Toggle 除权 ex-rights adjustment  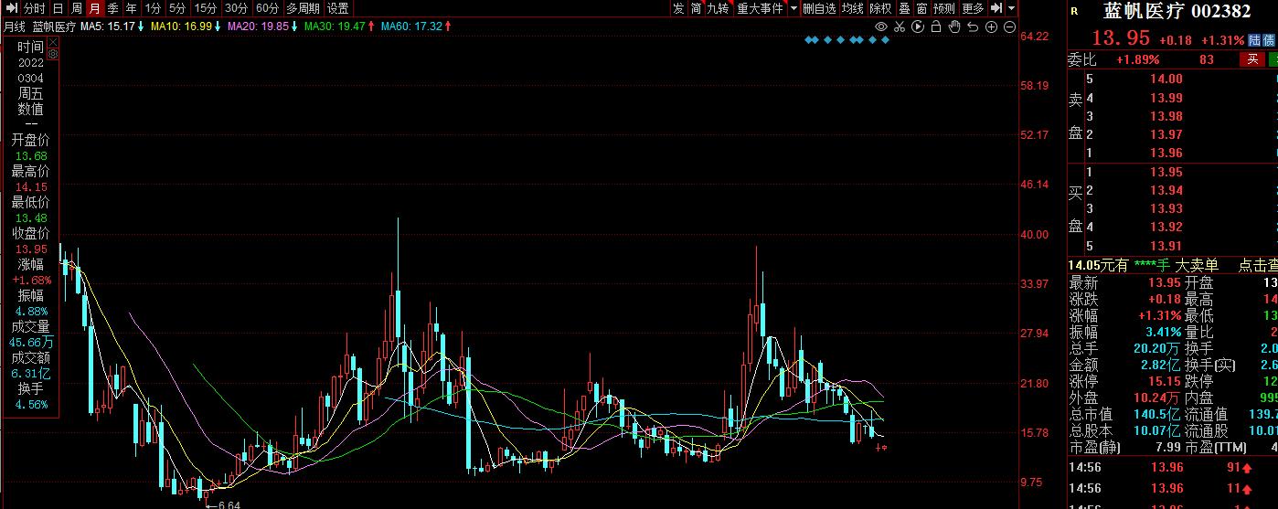pos(880,8)
